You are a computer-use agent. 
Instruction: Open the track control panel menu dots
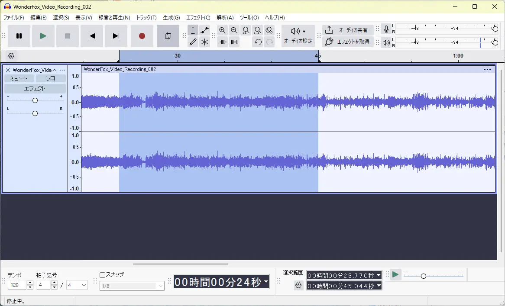point(62,70)
